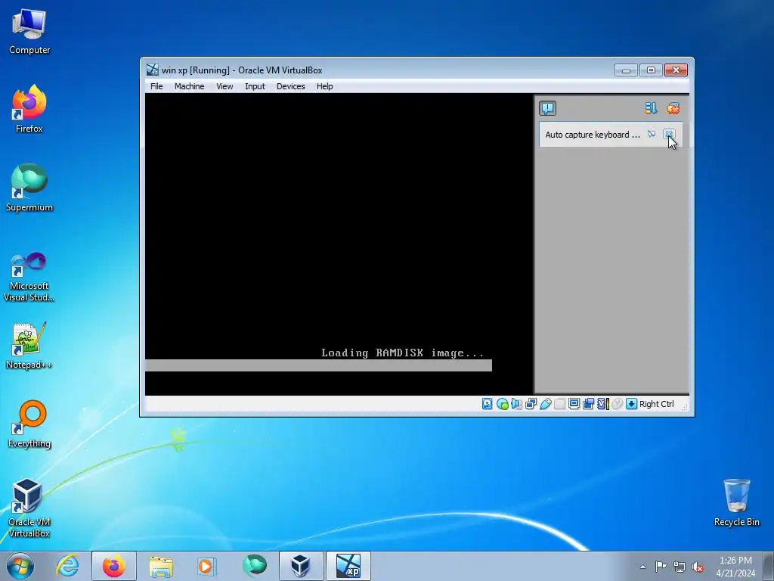This screenshot has width=774, height=581.
Task: Click the optical disk status icon
Action: pyautogui.click(x=502, y=404)
